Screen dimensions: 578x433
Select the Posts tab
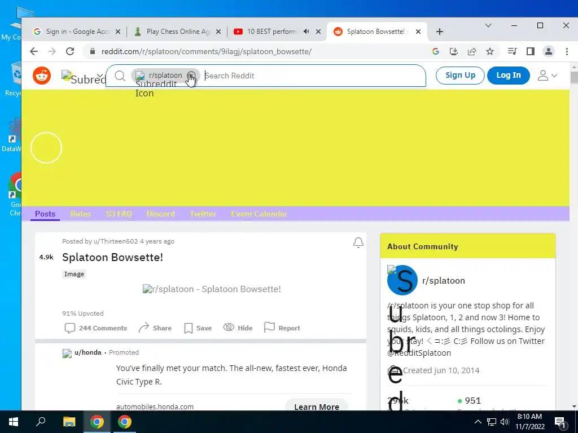tap(45, 214)
